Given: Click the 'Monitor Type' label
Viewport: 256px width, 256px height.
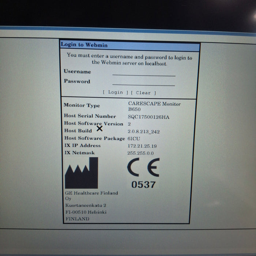Looking at the screenshot, I should tap(82, 105).
